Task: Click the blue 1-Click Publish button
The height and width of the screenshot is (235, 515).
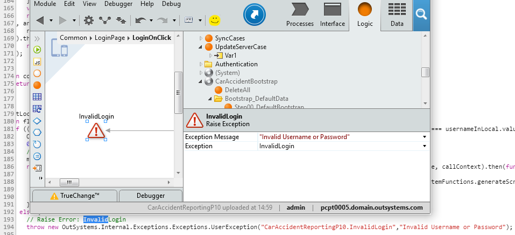Action: coord(255,15)
